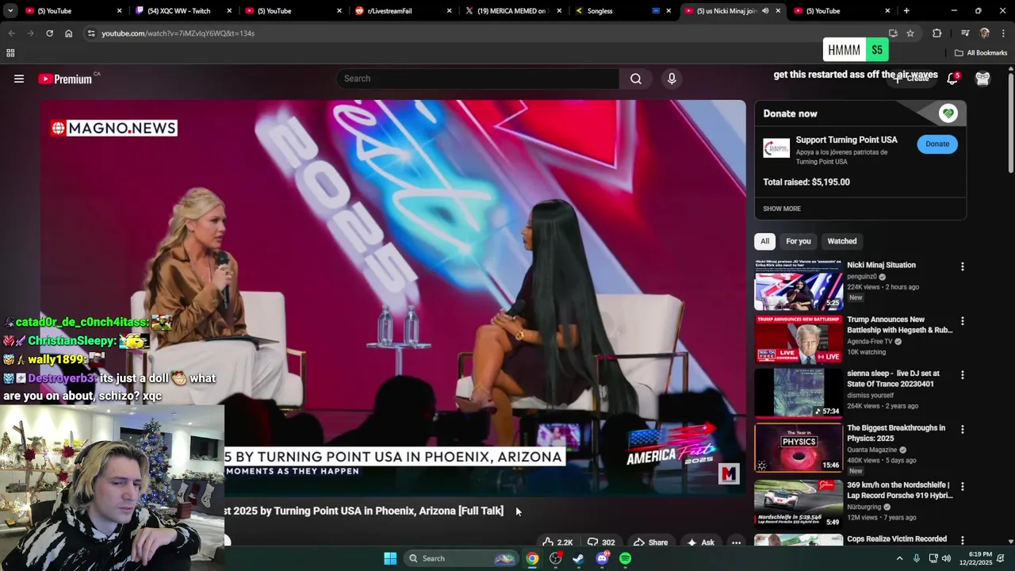Open options for Physics 2025 video

(963, 430)
